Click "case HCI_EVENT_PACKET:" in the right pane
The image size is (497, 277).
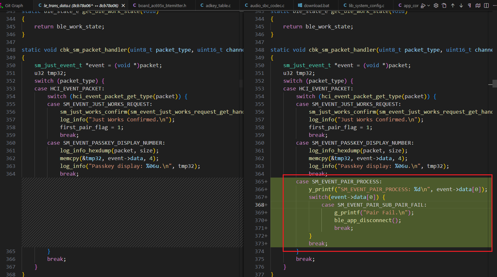coord(318,88)
